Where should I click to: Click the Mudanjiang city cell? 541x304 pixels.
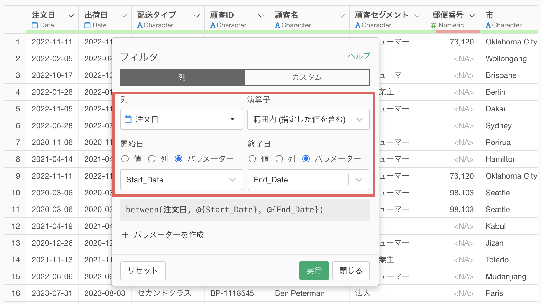509,277
